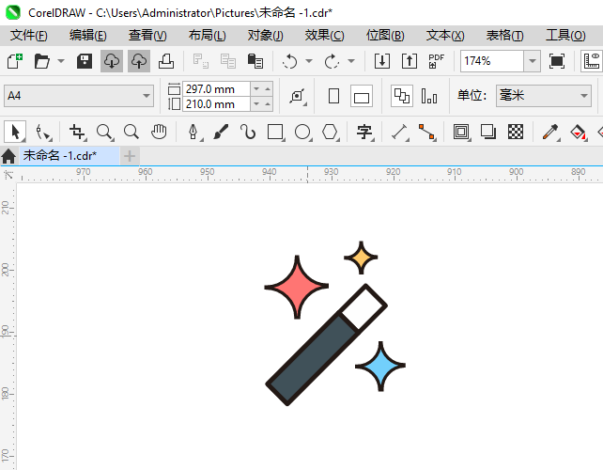The height and width of the screenshot is (470, 603).
Task: Select the Connector tool
Action: pyautogui.click(x=426, y=132)
